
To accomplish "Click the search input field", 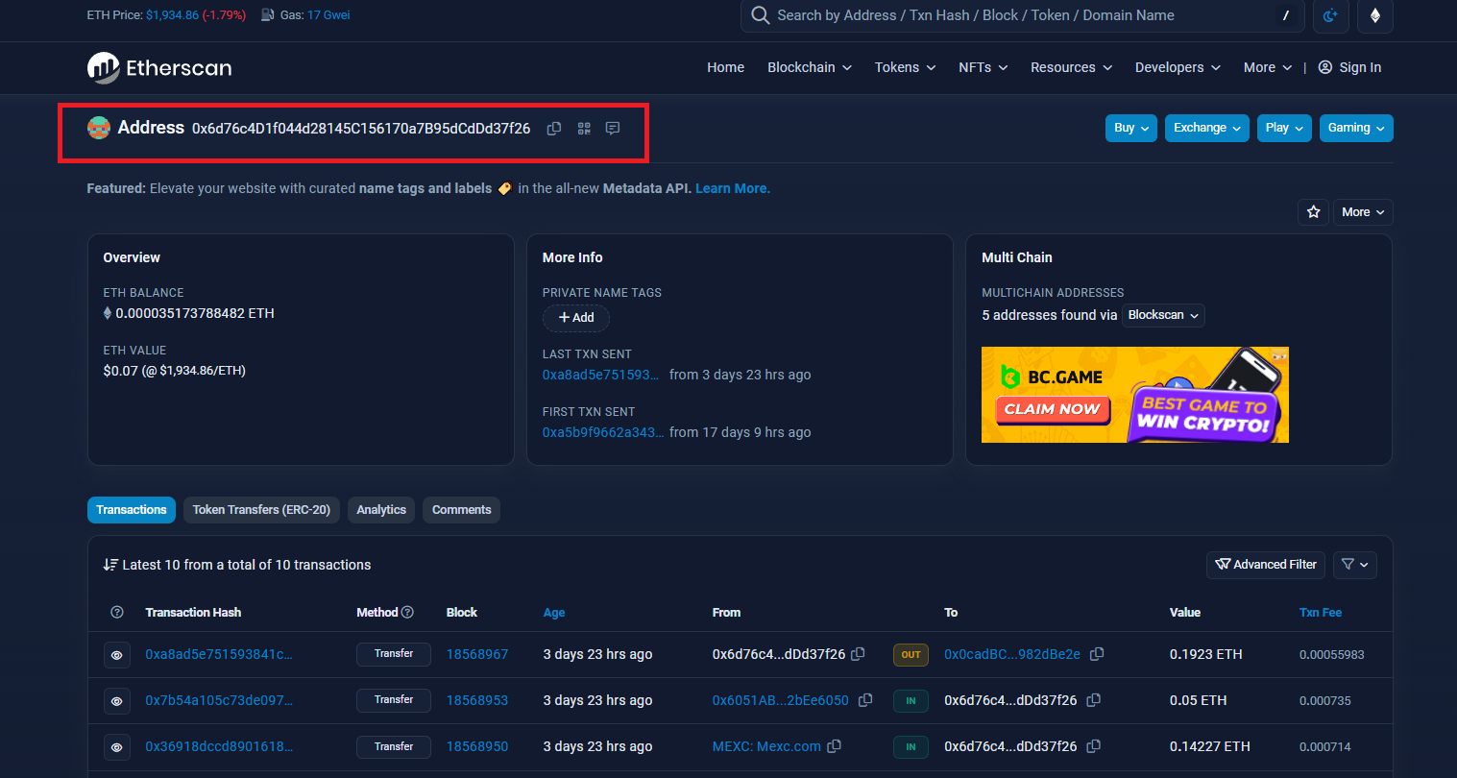I will pos(1022,15).
